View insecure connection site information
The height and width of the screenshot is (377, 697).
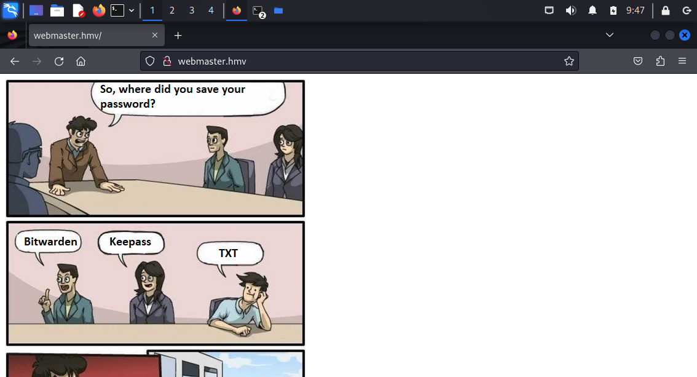167,62
